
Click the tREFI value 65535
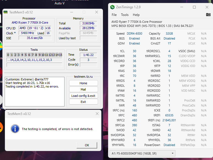point(169,115)
